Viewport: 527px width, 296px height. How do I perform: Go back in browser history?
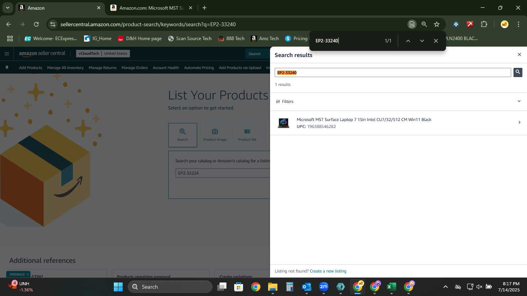click(8, 24)
